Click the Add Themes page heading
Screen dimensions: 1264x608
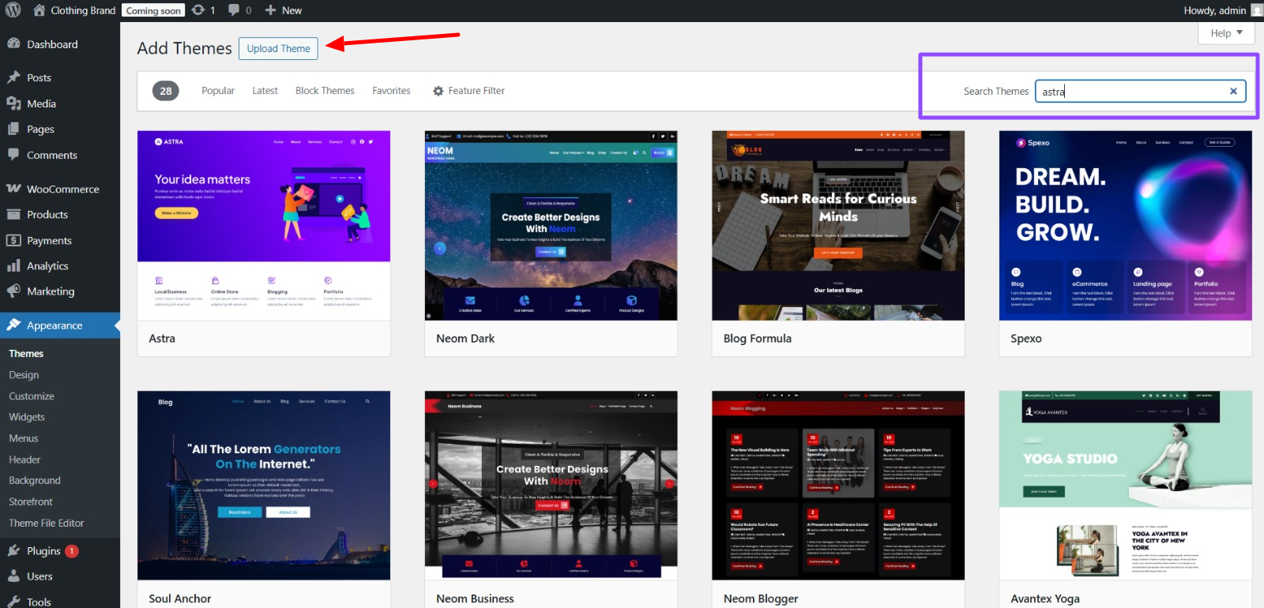(x=185, y=48)
